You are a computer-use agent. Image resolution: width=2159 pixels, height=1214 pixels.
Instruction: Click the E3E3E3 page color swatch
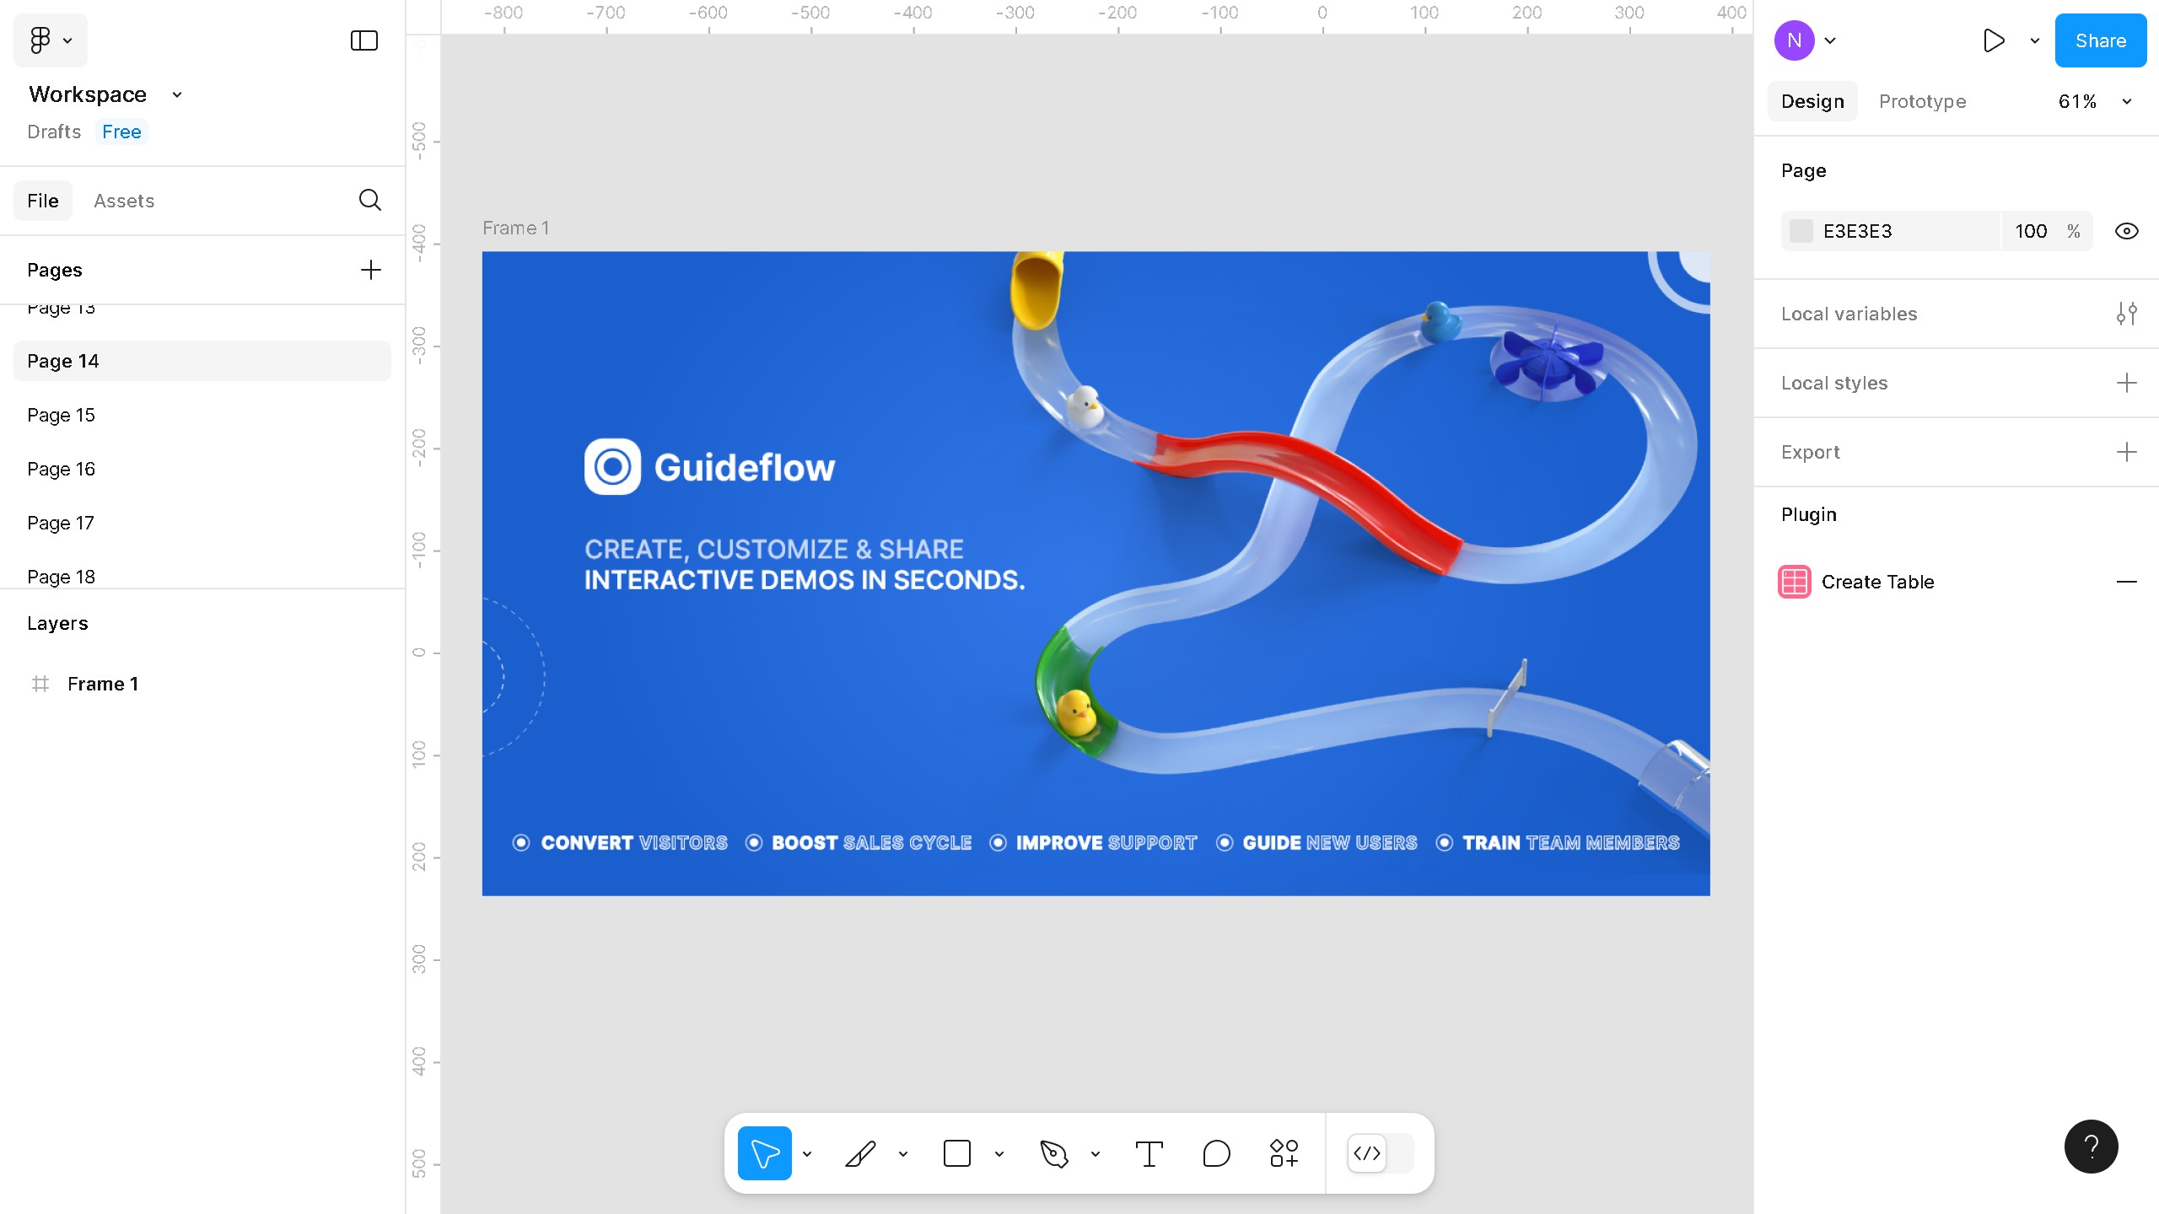(1802, 231)
